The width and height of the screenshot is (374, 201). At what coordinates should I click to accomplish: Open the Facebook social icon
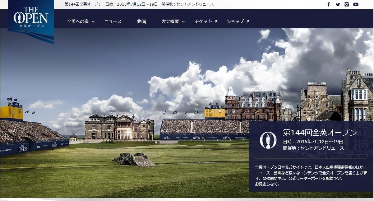329,4
